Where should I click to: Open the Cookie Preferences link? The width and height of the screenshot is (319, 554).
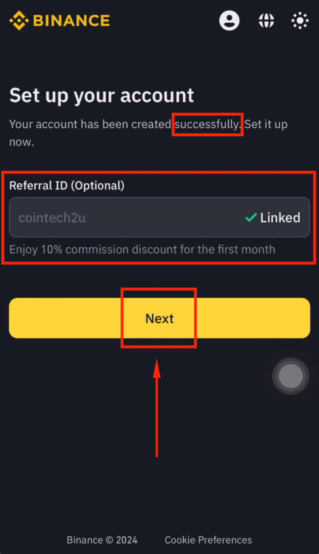pyautogui.click(x=208, y=540)
